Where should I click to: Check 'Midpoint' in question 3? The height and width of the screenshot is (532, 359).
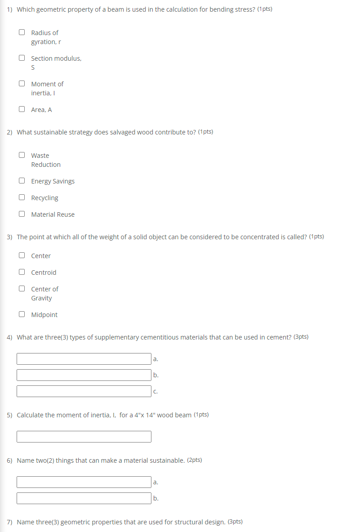[x=22, y=313]
